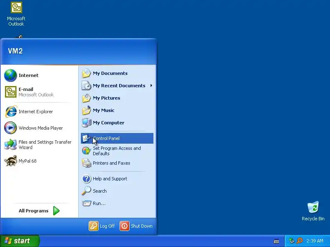
Task: Click the All Programs label
Action: pos(33,211)
